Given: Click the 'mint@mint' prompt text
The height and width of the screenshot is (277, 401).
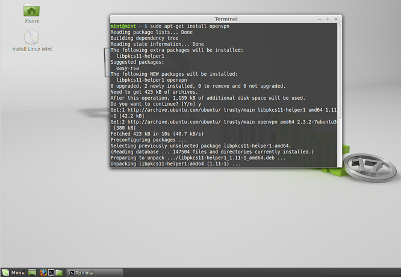Looking at the screenshot, I should tap(123, 26).
